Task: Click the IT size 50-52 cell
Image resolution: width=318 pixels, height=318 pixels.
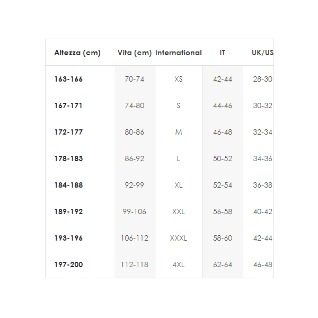Action: 223,159
